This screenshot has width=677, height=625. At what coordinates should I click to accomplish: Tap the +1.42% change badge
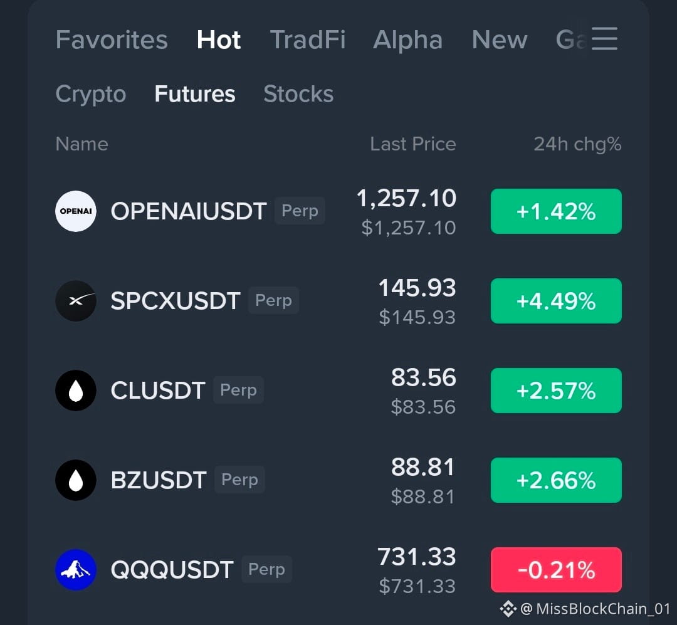coord(556,211)
